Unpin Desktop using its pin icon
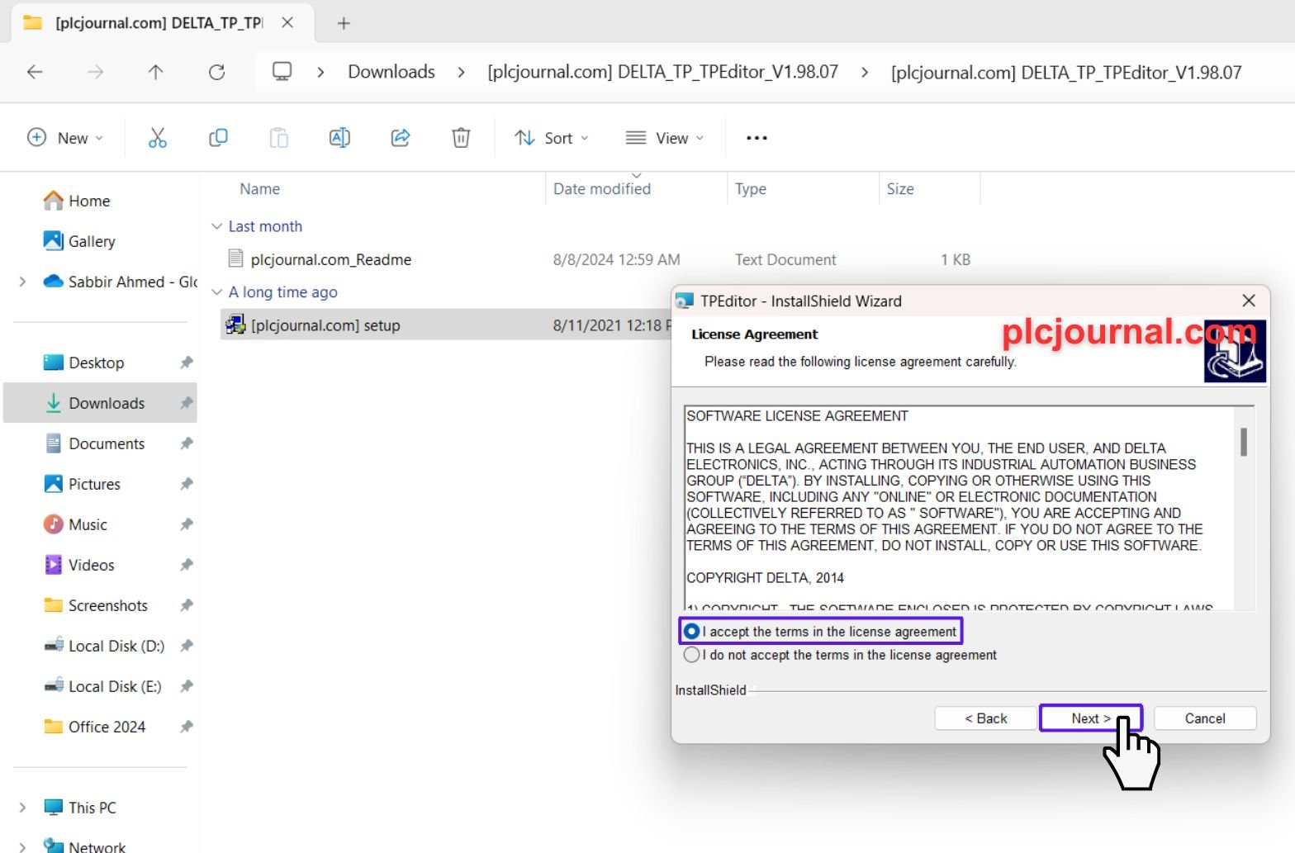 tap(186, 363)
